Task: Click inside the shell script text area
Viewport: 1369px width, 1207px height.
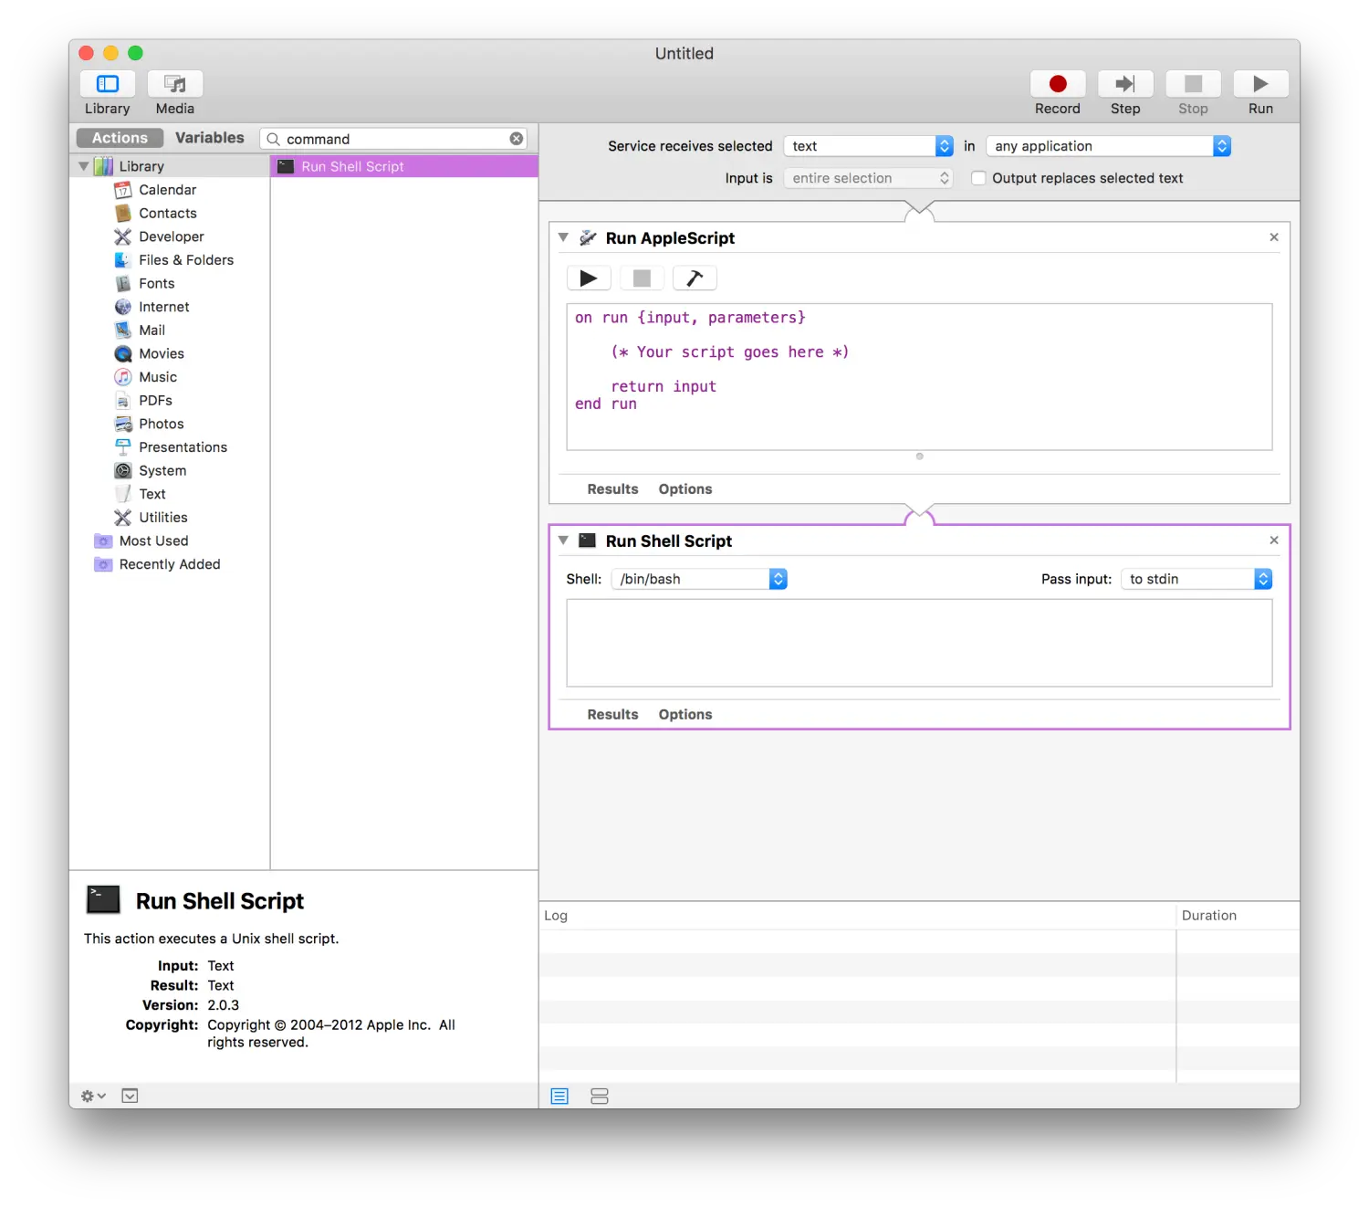Action: [919, 643]
